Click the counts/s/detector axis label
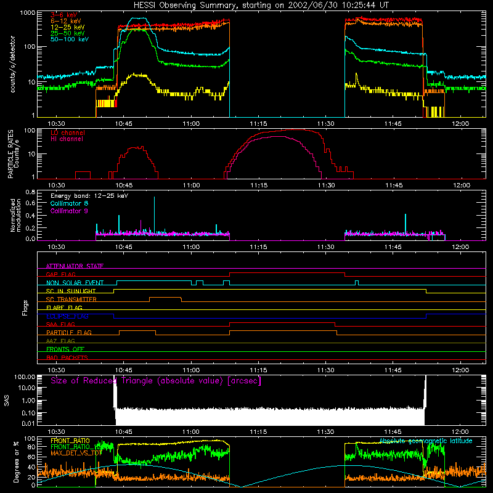The image size is (493, 493). (x=12, y=64)
